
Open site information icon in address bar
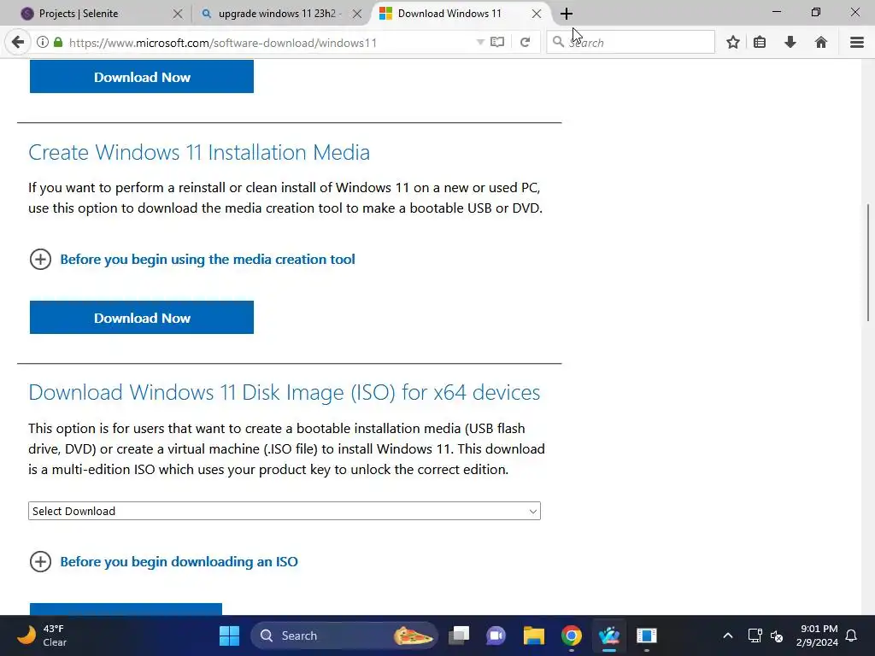(43, 43)
